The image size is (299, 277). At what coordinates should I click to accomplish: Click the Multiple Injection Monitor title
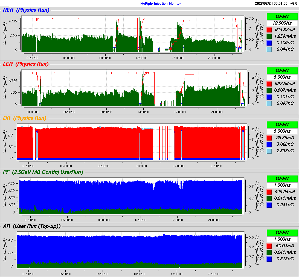(161, 4)
